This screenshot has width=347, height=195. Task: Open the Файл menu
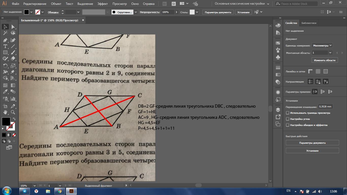15,4
